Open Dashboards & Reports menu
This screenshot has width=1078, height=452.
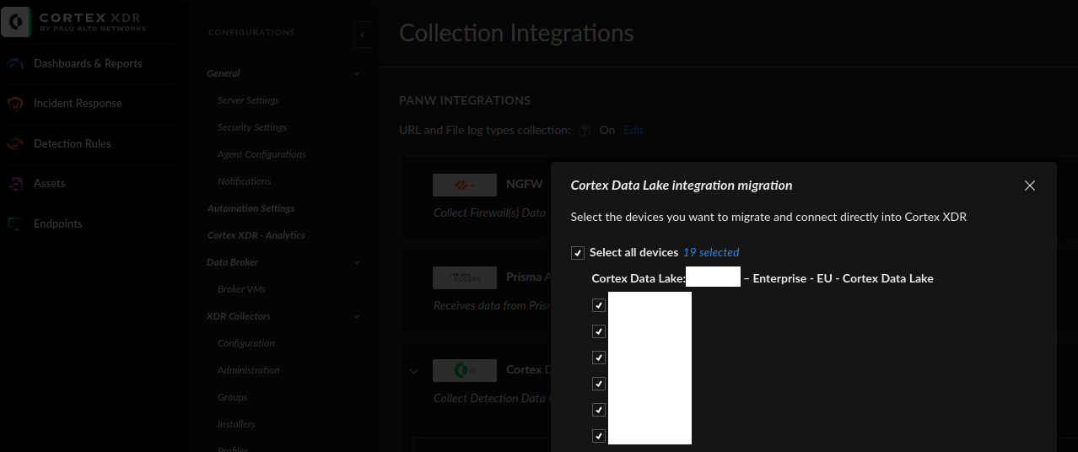click(x=88, y=64)
